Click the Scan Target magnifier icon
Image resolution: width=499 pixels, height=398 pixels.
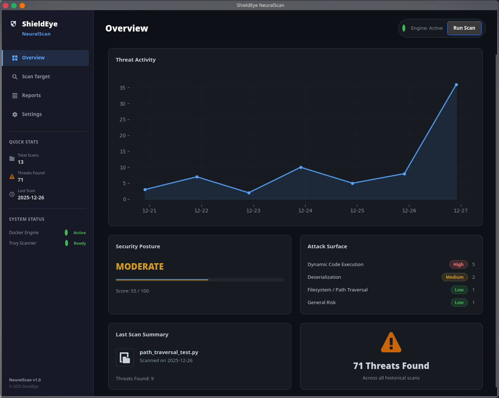coord(15,77)
